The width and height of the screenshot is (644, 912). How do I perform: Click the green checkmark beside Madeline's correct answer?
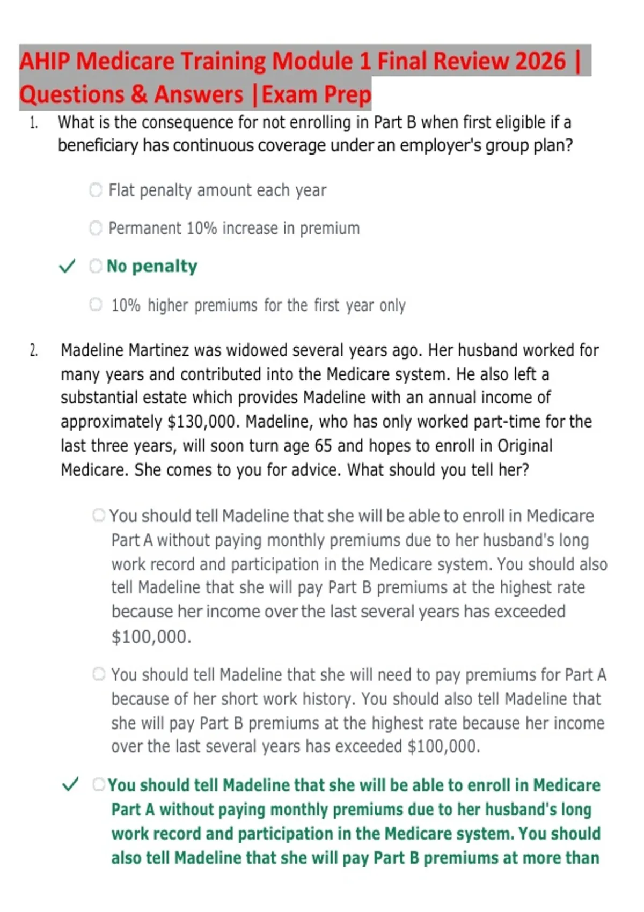71,784
